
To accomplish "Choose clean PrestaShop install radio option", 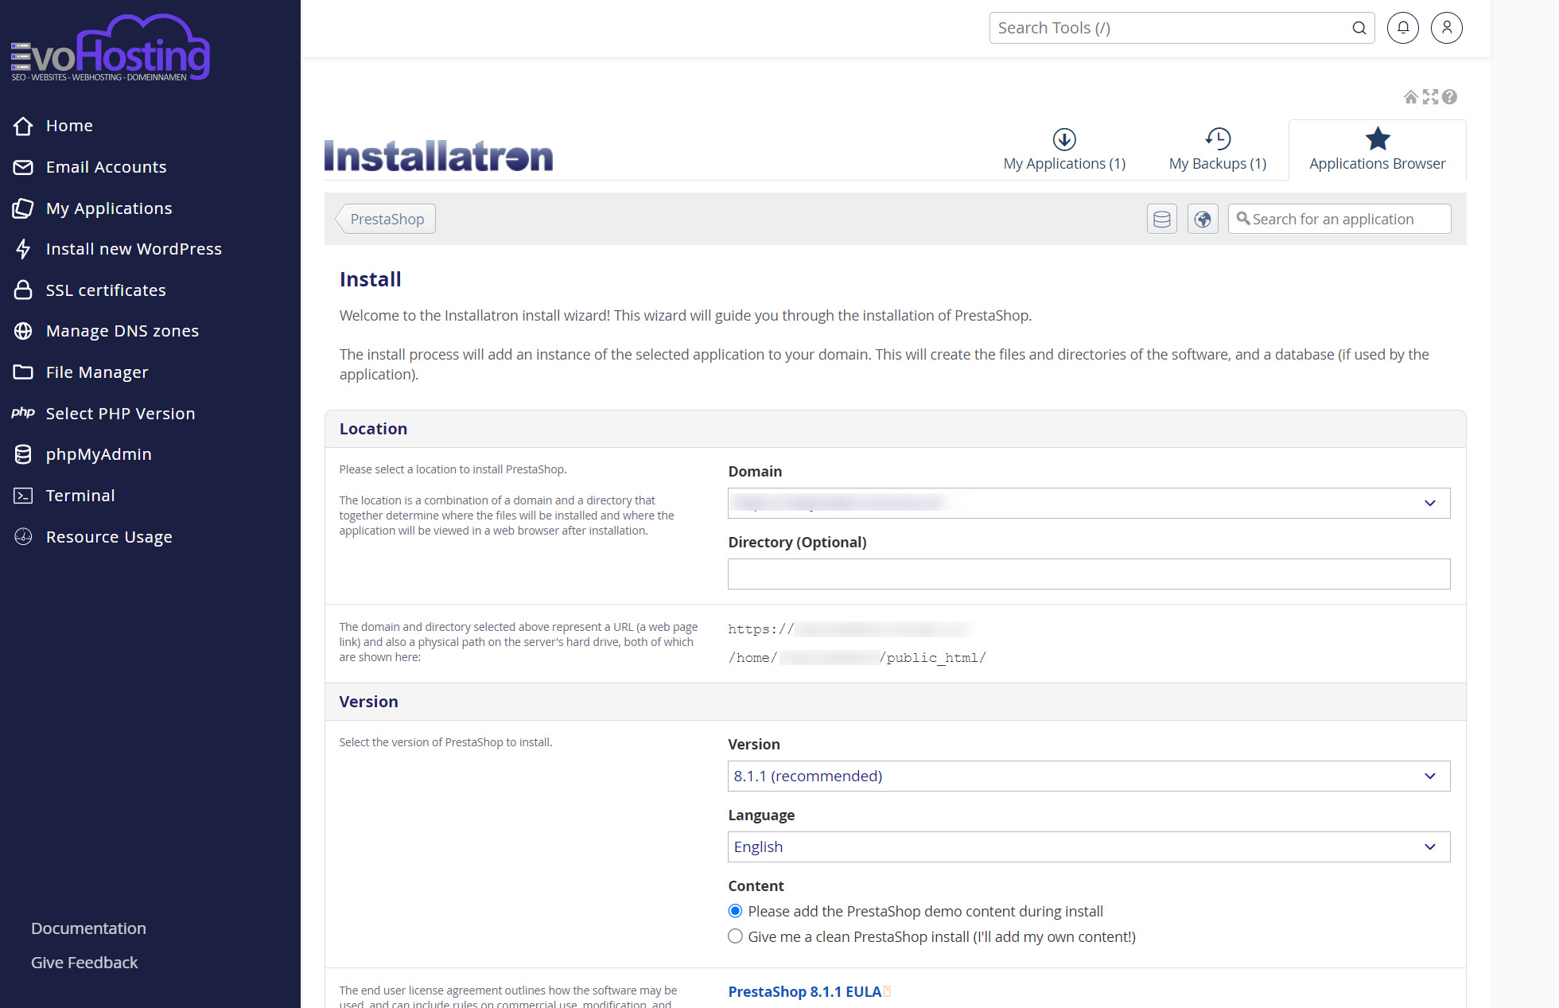I will pyautogui.click(x=735, y=936).
